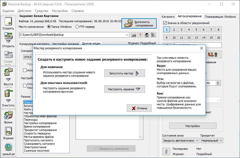Click the directory tree icon beside path
The height and width of the screenshot is (158, 240).
point(153,35)
